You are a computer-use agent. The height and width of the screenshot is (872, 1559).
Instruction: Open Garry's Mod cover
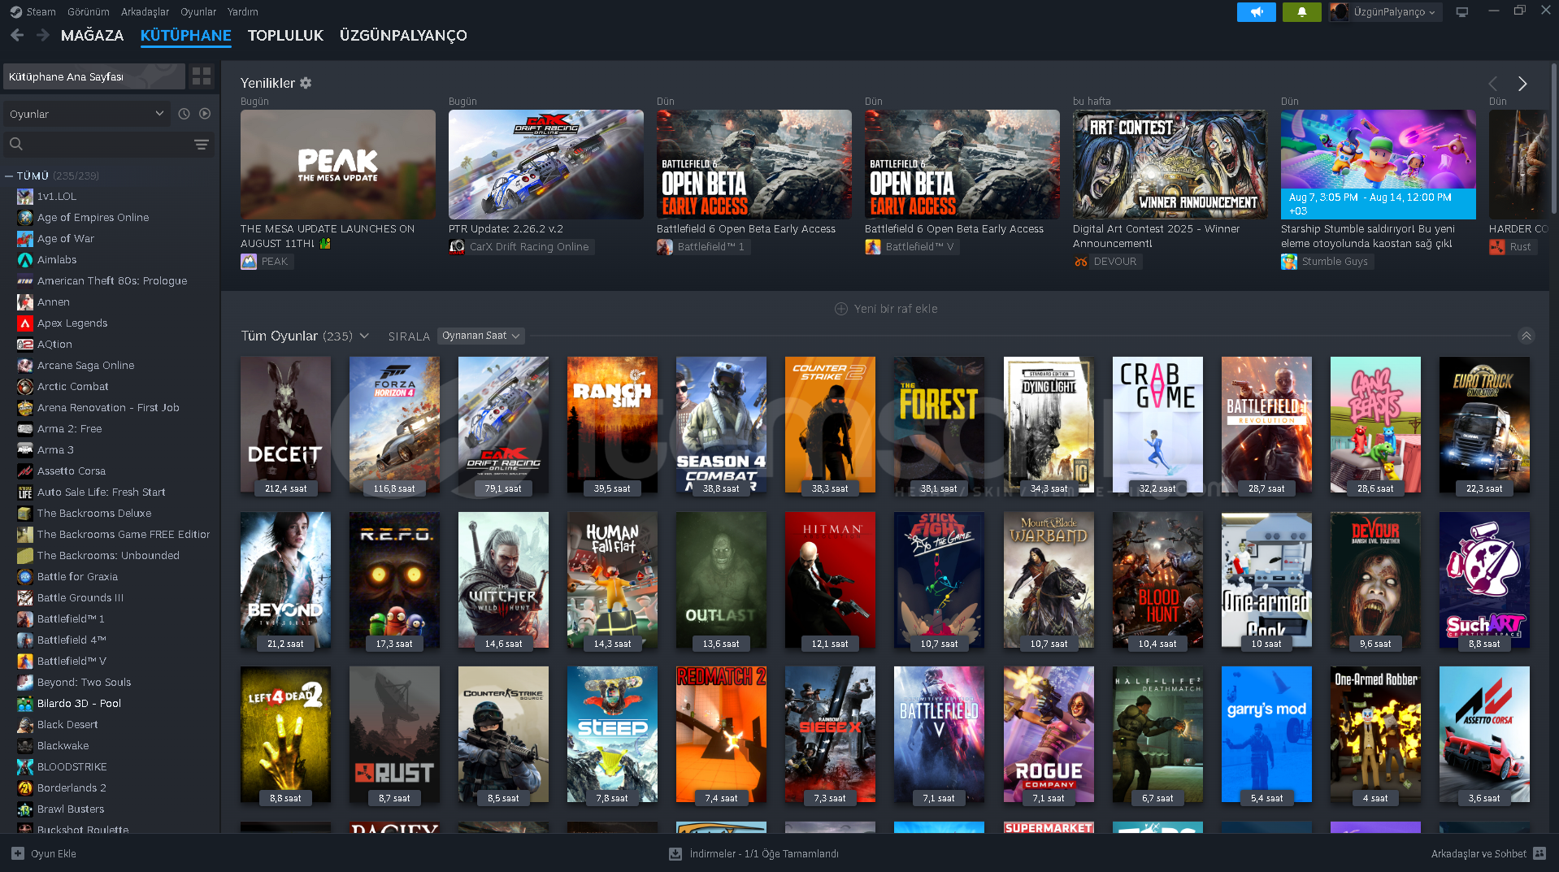(x=1266, y=735)
